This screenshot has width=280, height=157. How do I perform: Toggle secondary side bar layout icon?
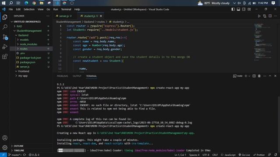click(244, 9)
